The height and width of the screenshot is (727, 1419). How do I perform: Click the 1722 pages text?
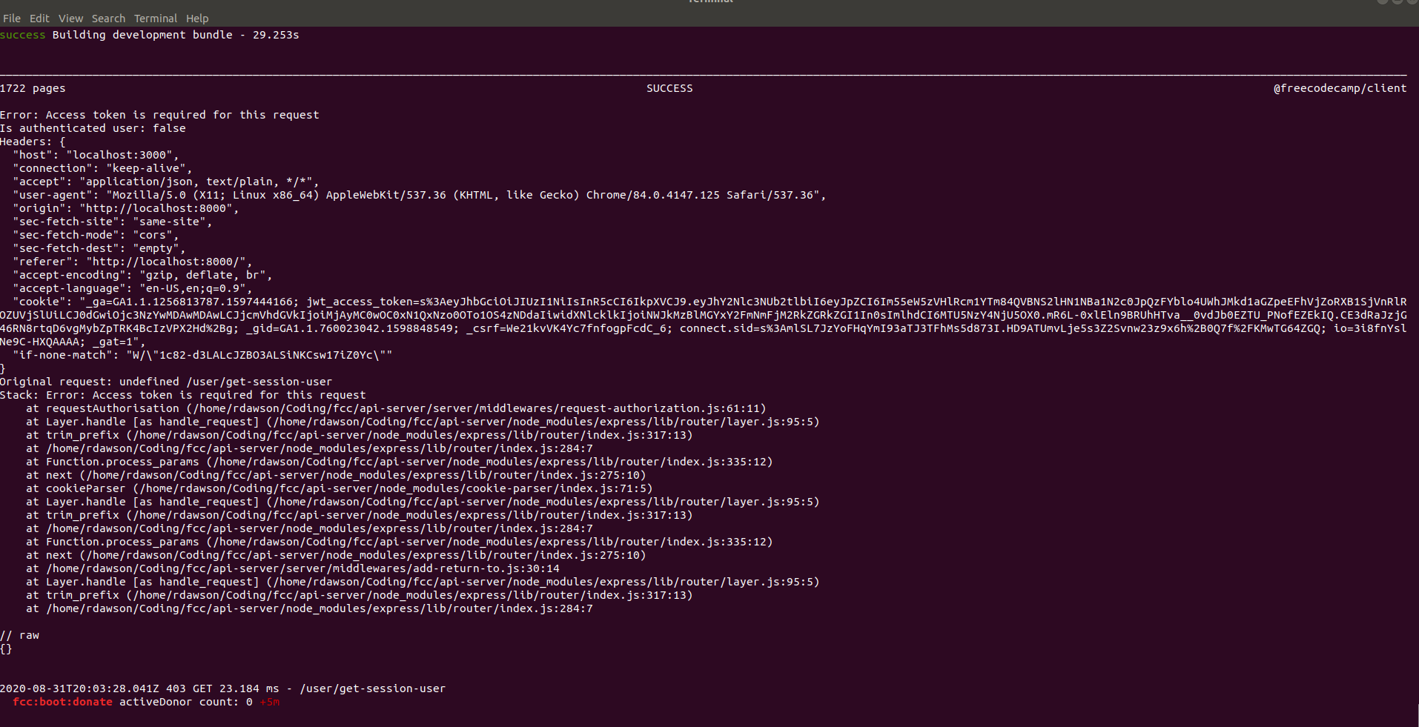33,87
